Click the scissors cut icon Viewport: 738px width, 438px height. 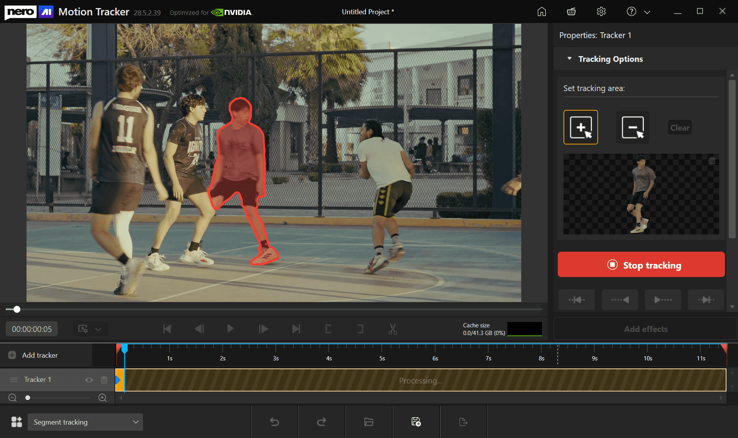pyautogui.click(x=392, y=329)
